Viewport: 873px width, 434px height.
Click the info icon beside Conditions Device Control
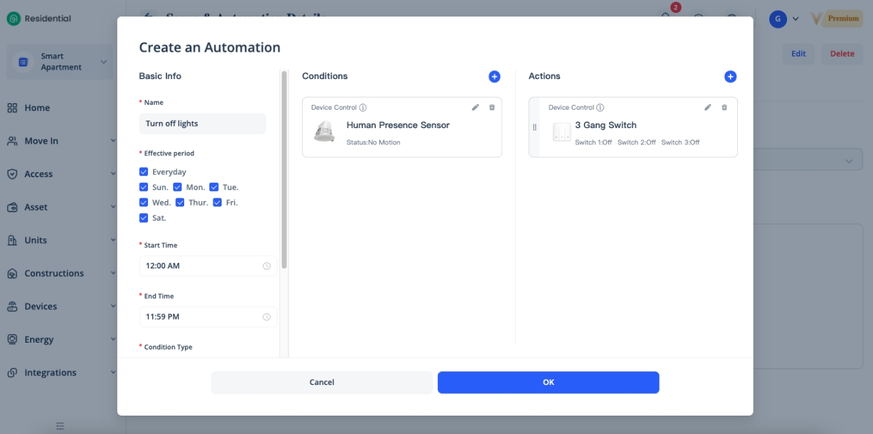pyautogui.click(x=363, y=108)
